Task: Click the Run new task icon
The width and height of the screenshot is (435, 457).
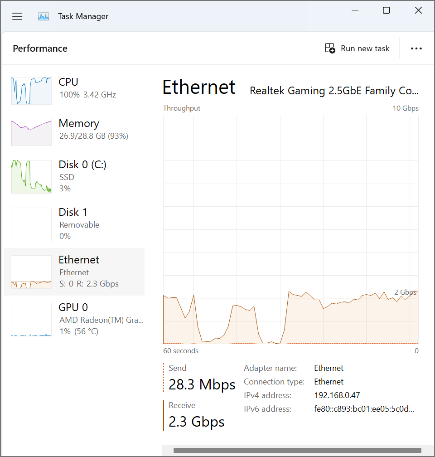Action: coord(330,49)
